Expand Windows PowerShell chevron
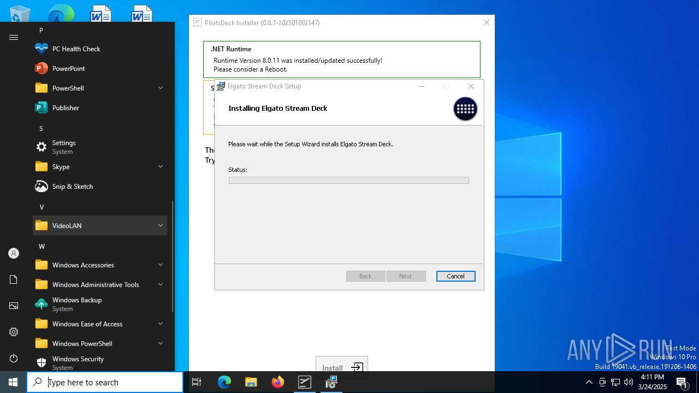Image resolution: width=699 pixels, height=393 pixels. (161, 343)
